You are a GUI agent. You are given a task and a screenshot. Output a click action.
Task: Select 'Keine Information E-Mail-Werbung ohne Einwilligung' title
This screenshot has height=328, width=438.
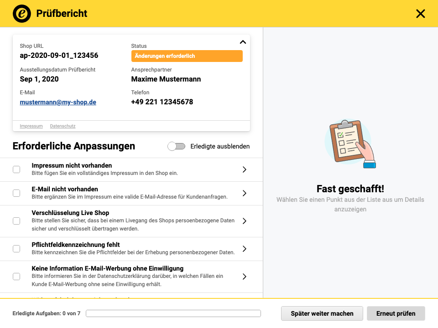coord(108,268)
